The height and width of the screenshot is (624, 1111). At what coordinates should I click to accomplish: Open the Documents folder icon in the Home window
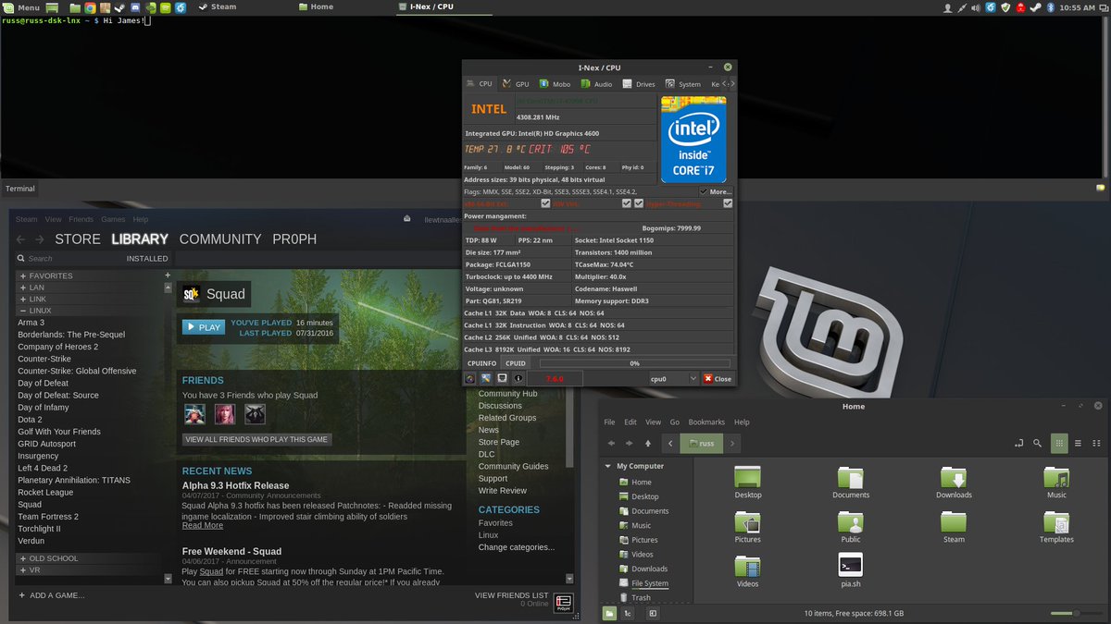pyautogui.click(x=851, y=477)
